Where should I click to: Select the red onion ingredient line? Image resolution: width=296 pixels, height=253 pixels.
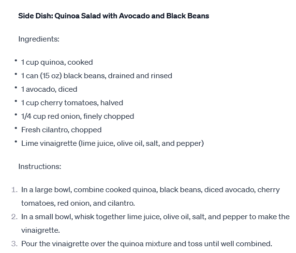(x=77, y=116)
